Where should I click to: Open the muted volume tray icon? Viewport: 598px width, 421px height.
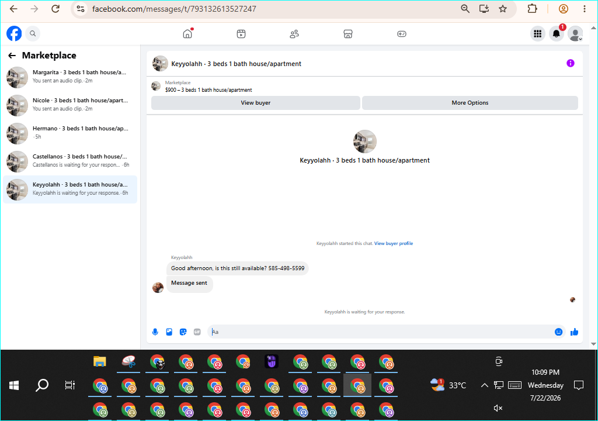[498, 408]
